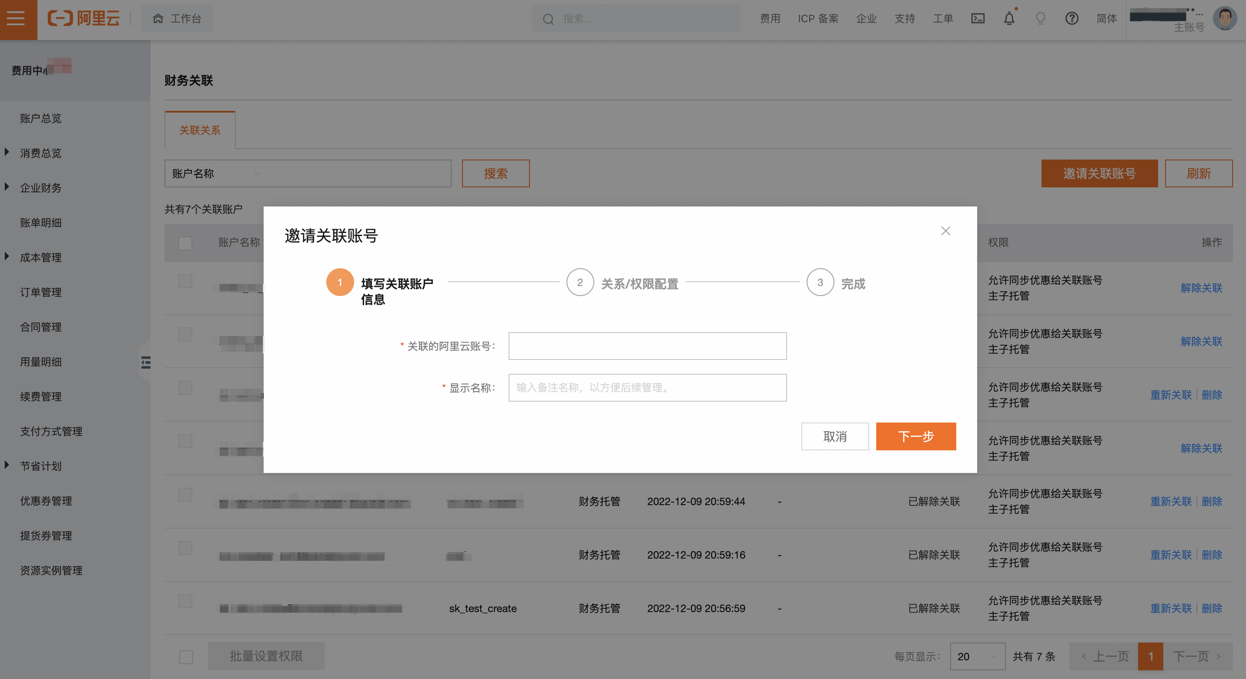The image size is (1246, 679).
Task: Focus the 关联的阿里云账号 input field
Action: (x=646, y=346)
